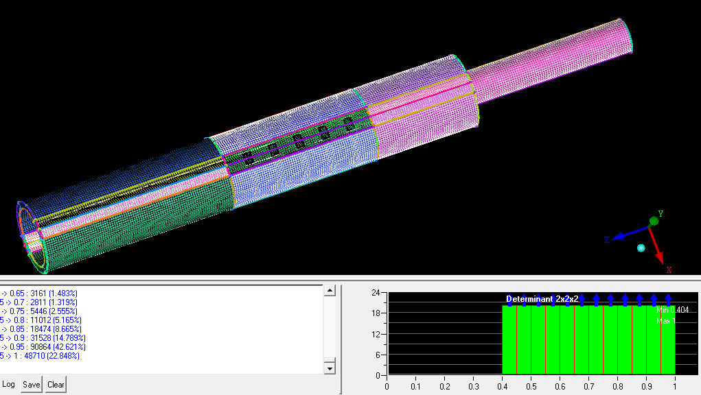Image resolution: width=701 pixels, height=395 pixels.
Task: Click the 'Max 1' value in histogram
Action: [x=666, y=321]
